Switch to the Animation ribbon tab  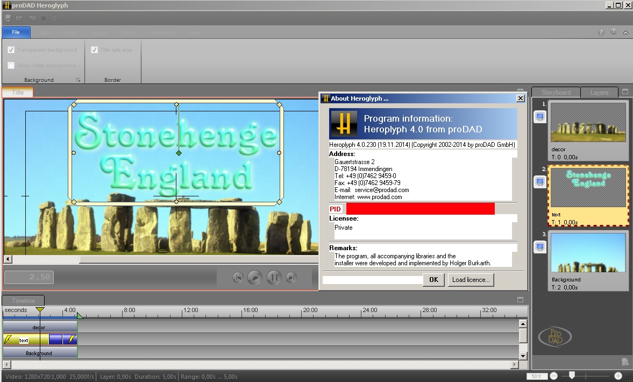[162, 32]
